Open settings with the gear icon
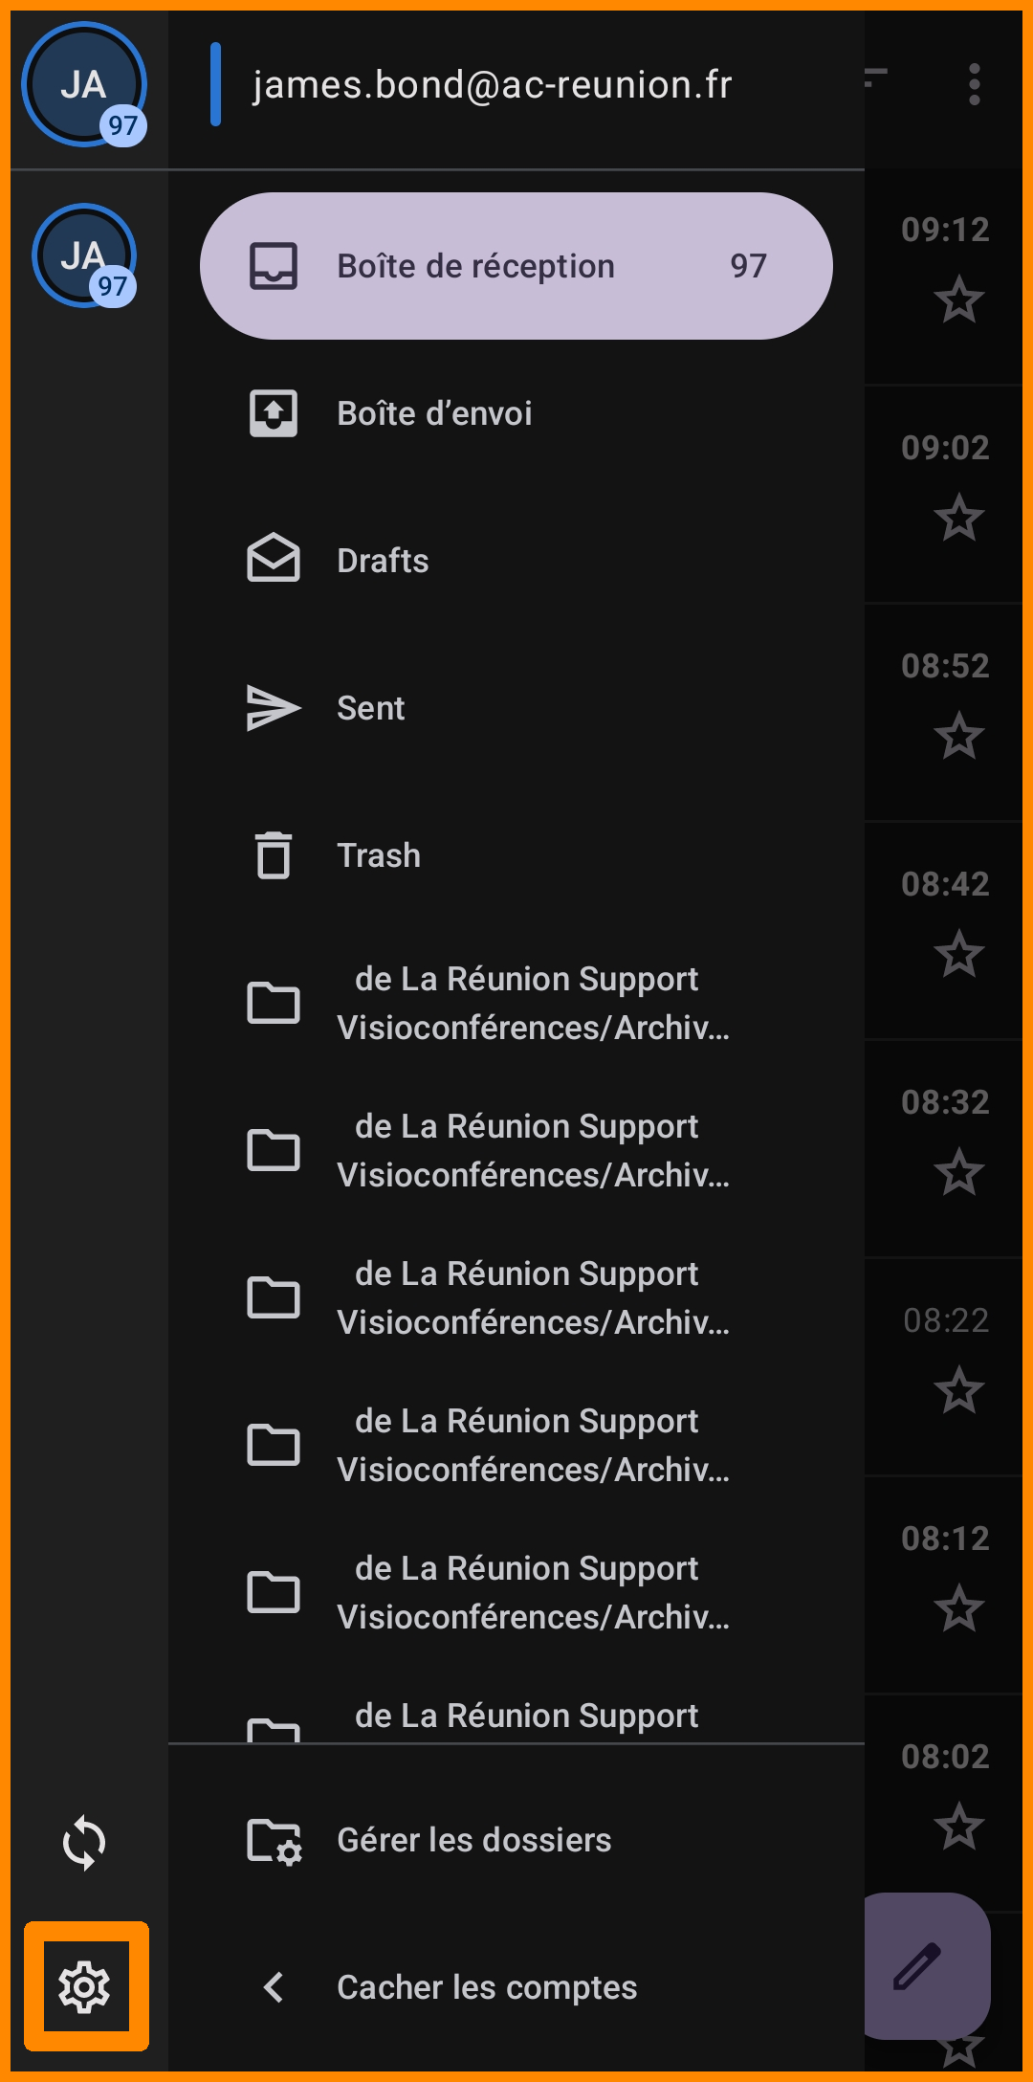Image resolution: width=1033 pixels, height=2082 pixels. pyautogui.click(x=85, y=1987)
